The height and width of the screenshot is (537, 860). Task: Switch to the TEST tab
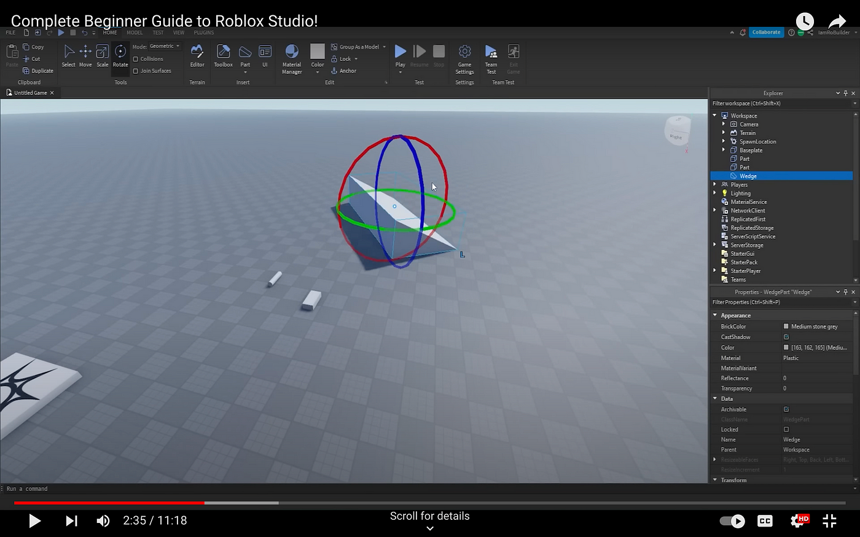(158, 33)
